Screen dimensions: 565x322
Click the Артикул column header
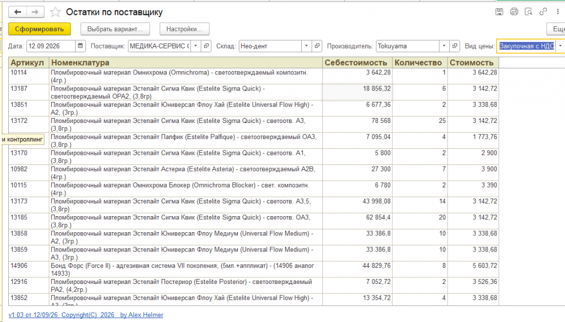coord(29,63)
